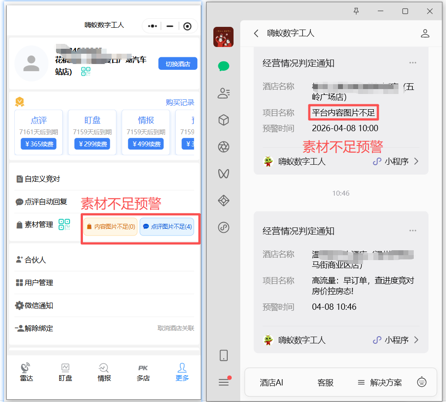The width and height of the screenshot is (446, 402).
Task: Tap the 更多 person icon in bottom nav
Action: [x=182, y=368]
